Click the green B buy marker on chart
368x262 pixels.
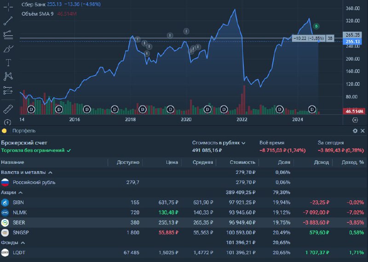tap(316, 26)
